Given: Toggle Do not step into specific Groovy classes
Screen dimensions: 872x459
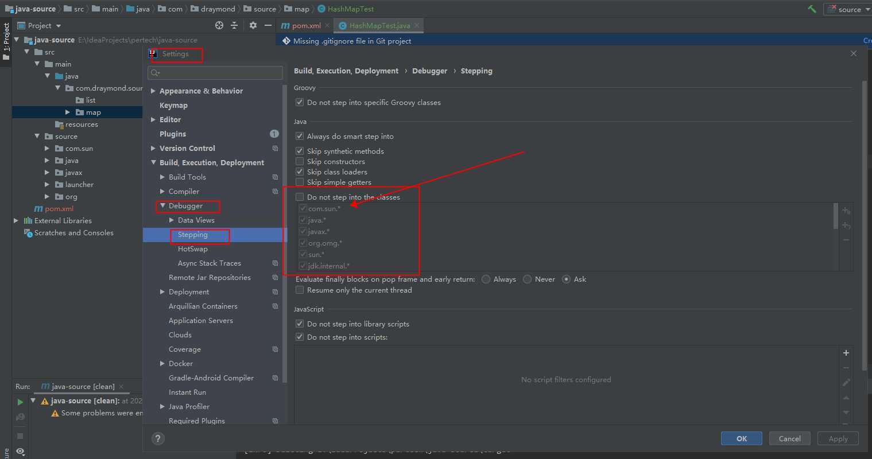Looking at the screenshot, I should [x=300, y=102].
